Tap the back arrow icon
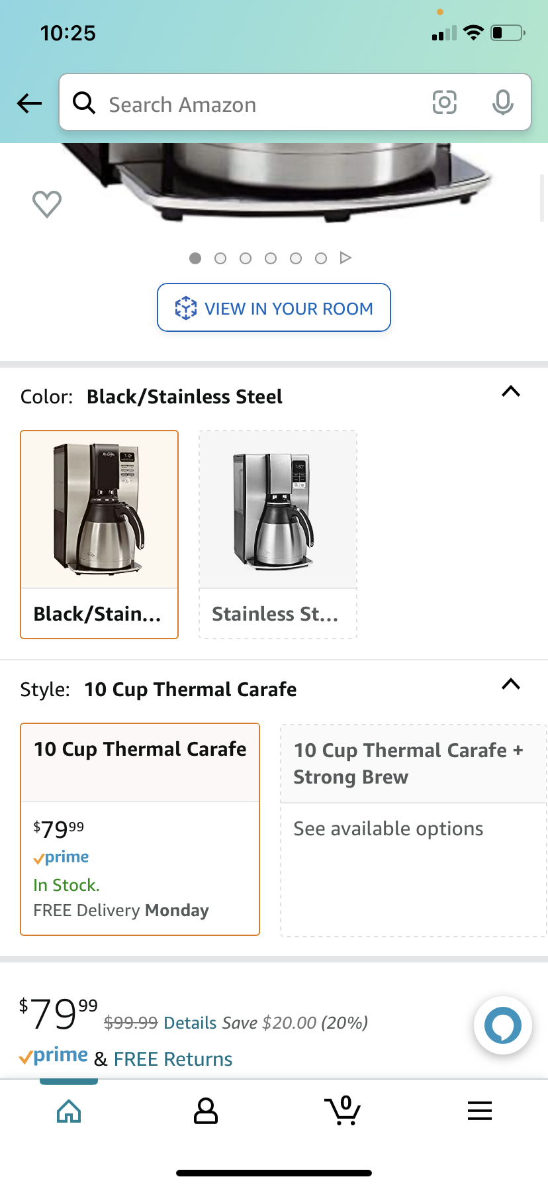This screenshot has height=1187, width=548. (30, 103)
